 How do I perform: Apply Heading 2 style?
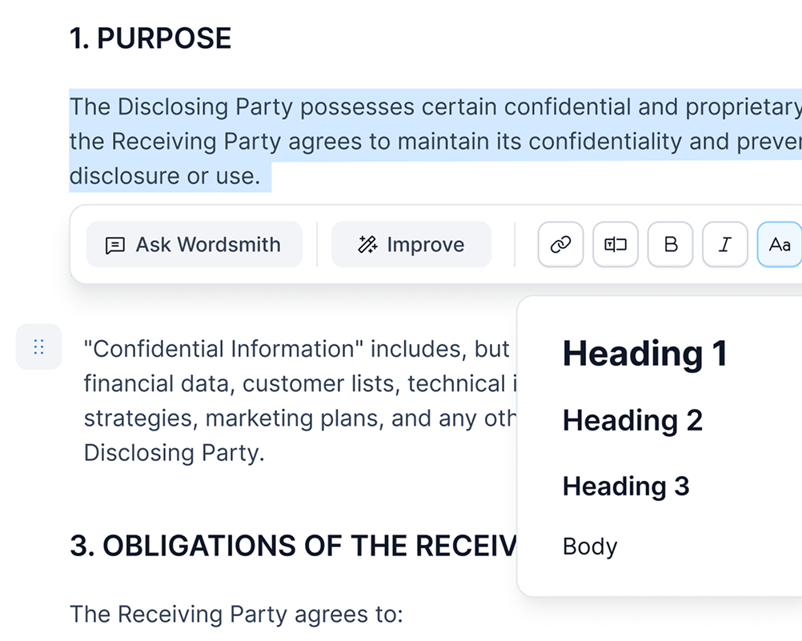click(x=632, y=420)
